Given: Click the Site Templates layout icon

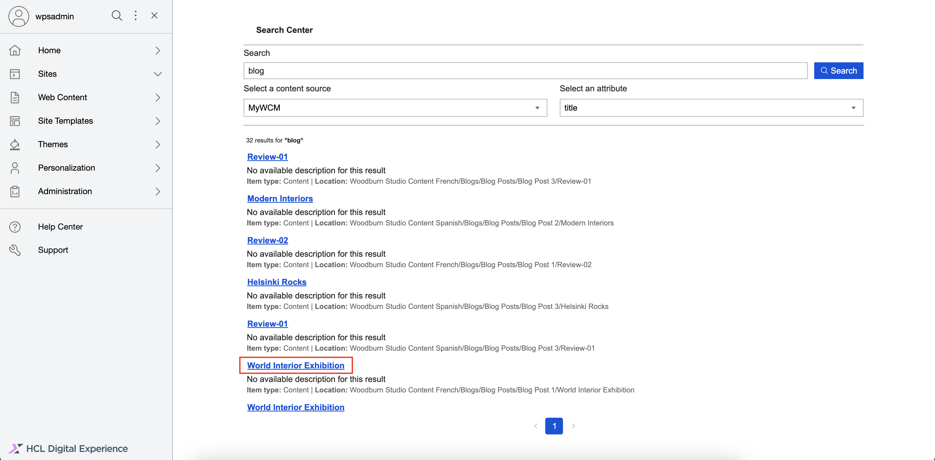Looking at the screenshot, I should pos(15,121).
